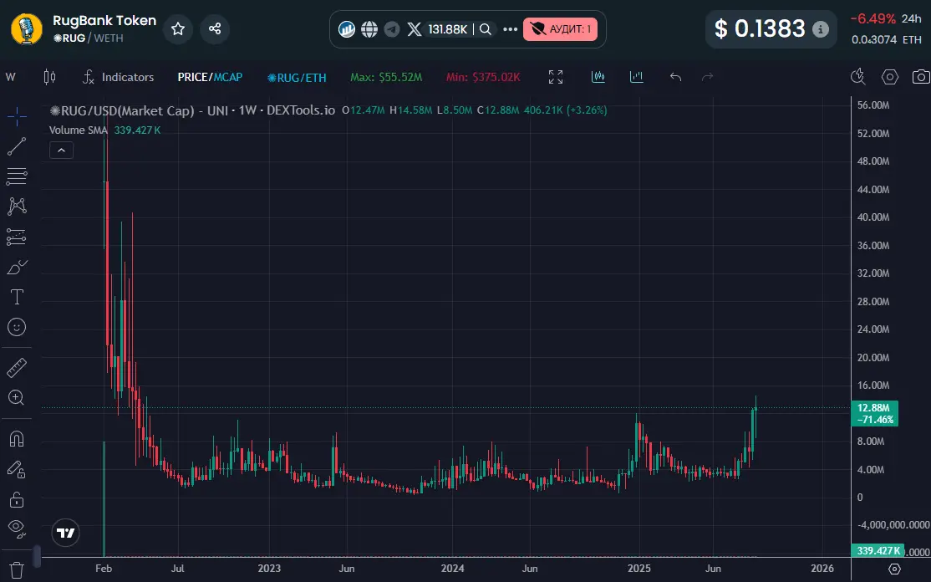
Task: Select the forecasting and measurement tool
Action: coord(17,237)
